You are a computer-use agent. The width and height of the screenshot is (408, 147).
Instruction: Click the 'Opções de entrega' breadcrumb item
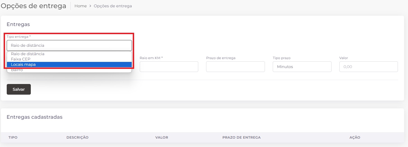[113, 6]
